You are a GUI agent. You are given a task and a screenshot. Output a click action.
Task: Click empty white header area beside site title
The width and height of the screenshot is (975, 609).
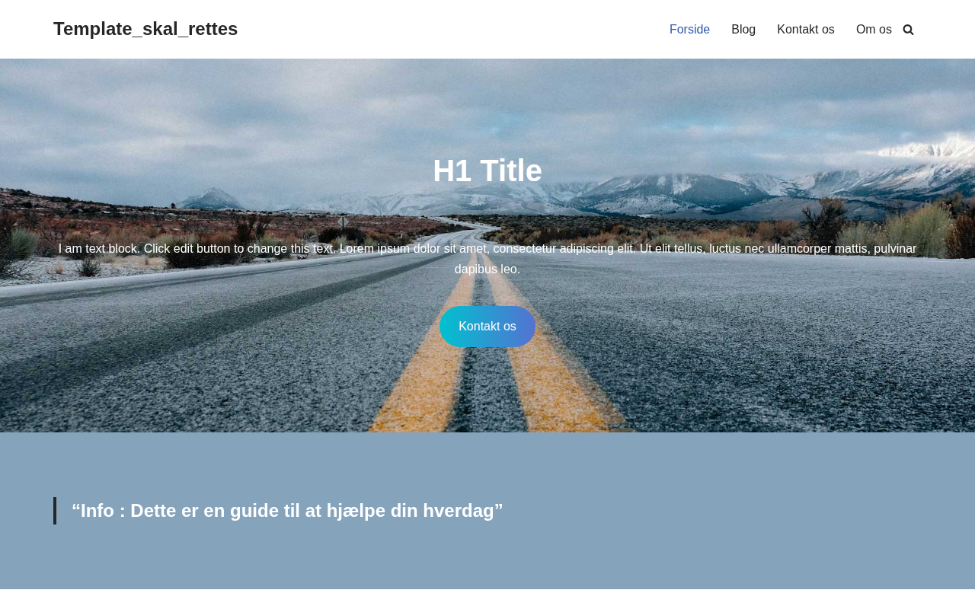(x=449, y=29)
